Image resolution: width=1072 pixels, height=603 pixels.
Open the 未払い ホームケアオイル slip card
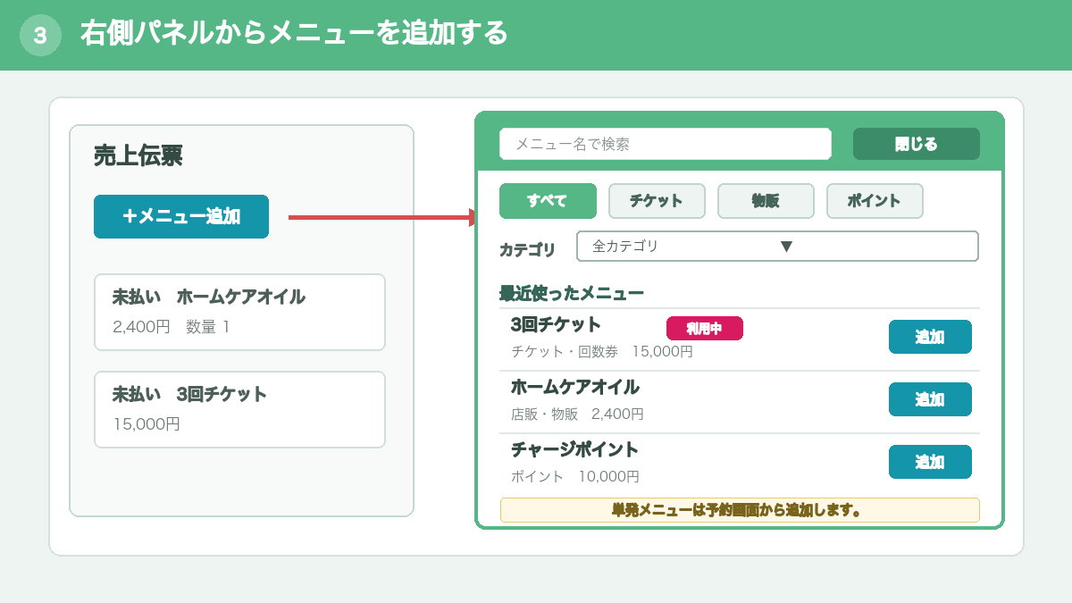point(239,312)
